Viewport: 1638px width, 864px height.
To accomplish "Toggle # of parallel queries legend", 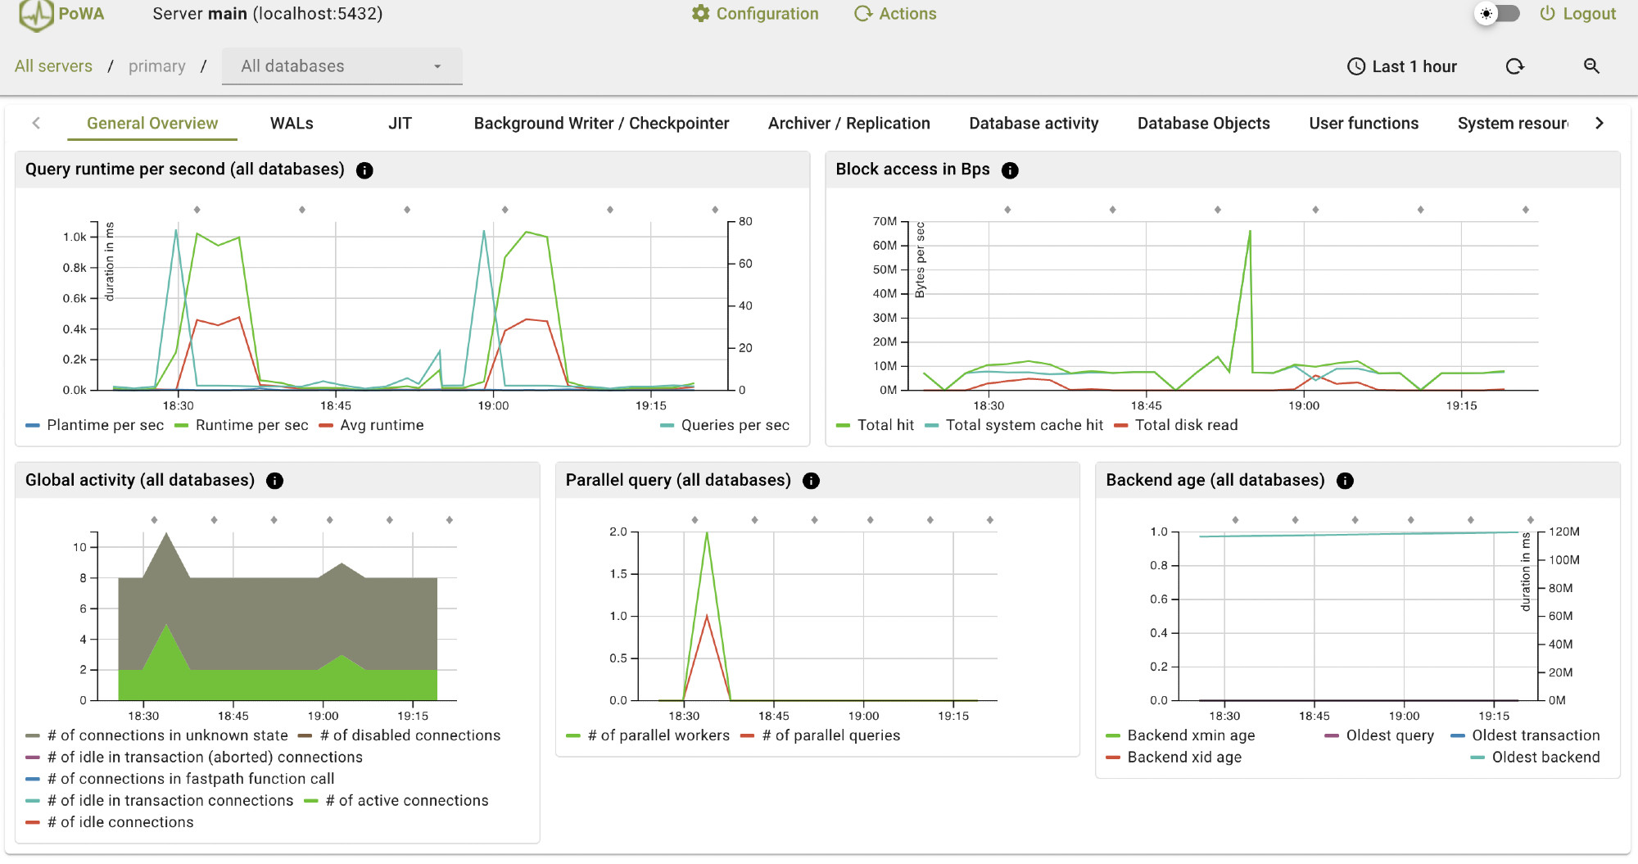I will pyautogui.click(x=820, y=735).
